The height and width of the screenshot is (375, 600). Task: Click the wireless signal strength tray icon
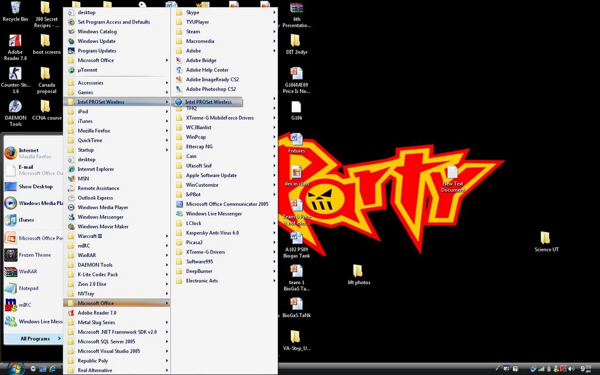point(541,369)
